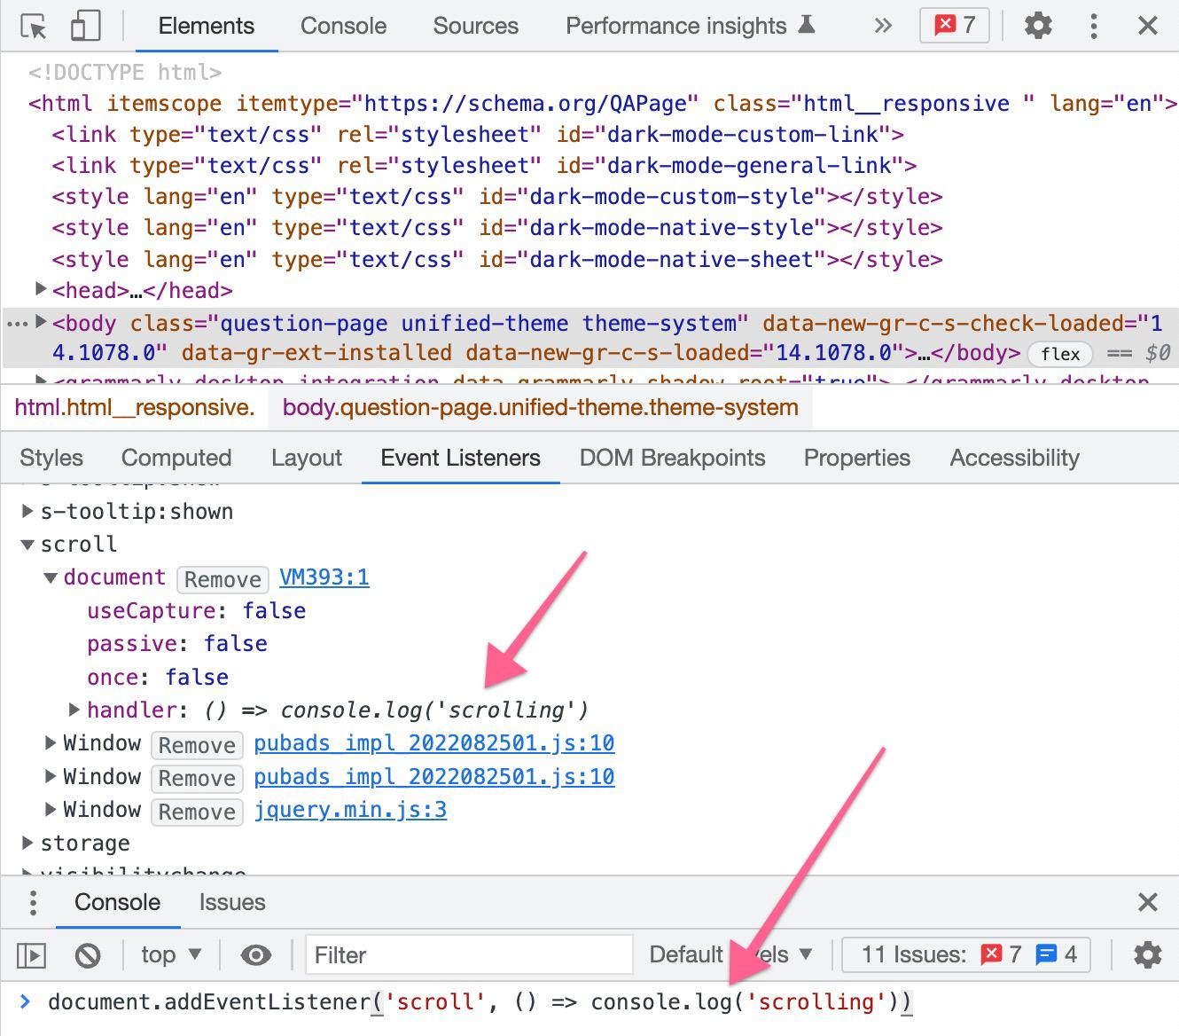Viewport: 1179px width, 1036px height.
Task: Open the DevTools three-dot customize menu
Action: [x=1094, y=26]
